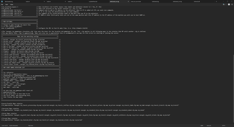The width and height of the screenshot is (234, 127).
Task: Expand the Copilot dropdown arrow
Action: coord(226,4)
